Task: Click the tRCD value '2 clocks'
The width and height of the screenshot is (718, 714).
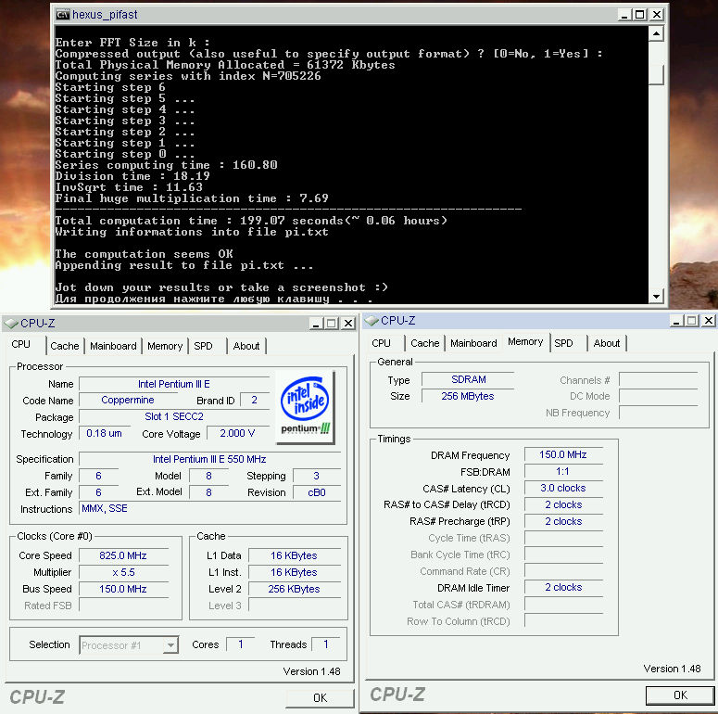Action: click(563, 505)
